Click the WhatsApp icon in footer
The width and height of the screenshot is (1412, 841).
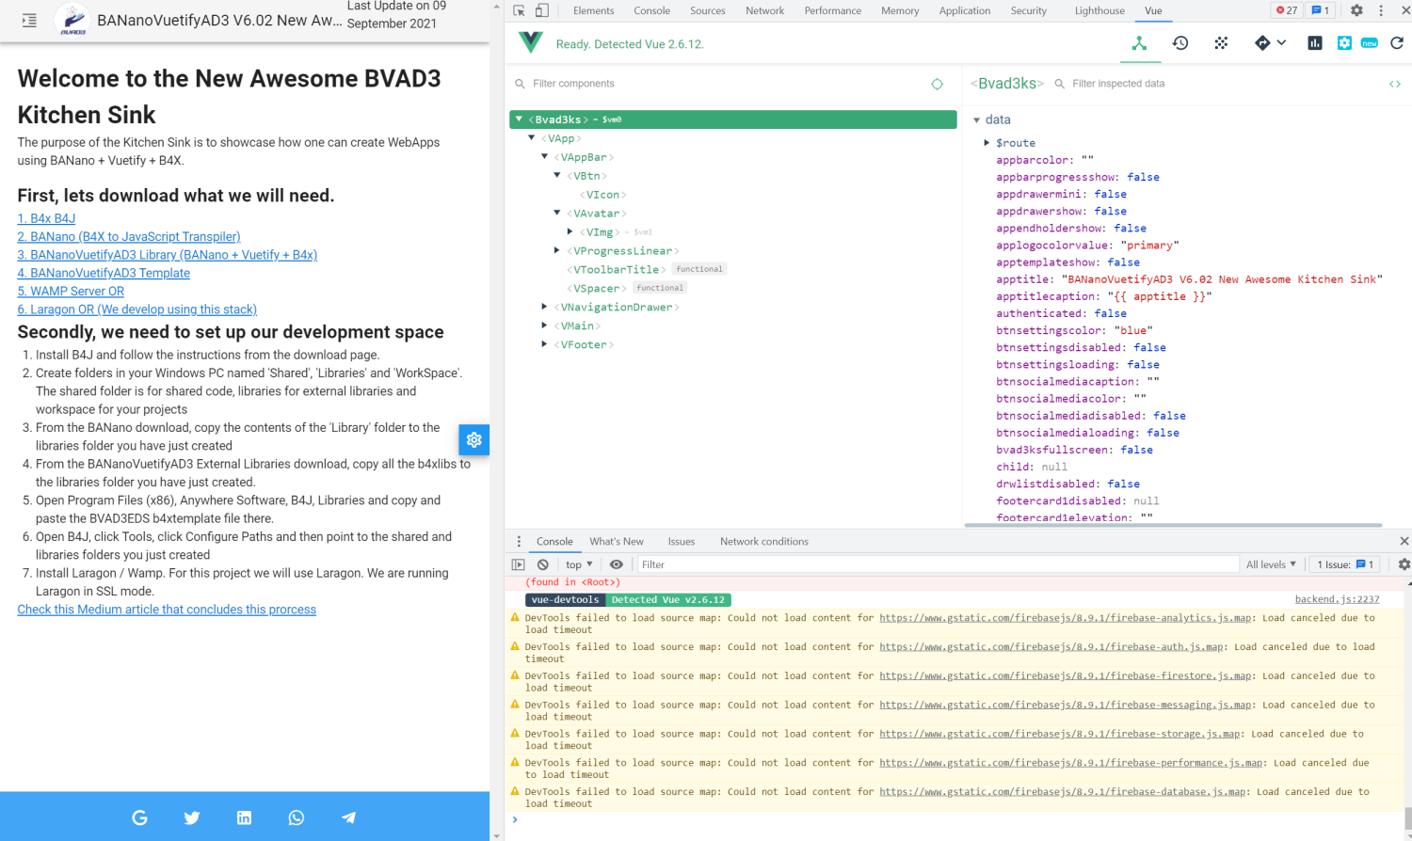(x=297, y=817)
